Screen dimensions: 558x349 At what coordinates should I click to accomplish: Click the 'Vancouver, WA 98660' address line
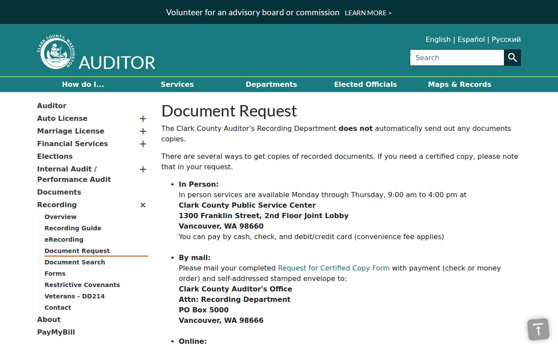pyautogui.click(x=221, y=226)
